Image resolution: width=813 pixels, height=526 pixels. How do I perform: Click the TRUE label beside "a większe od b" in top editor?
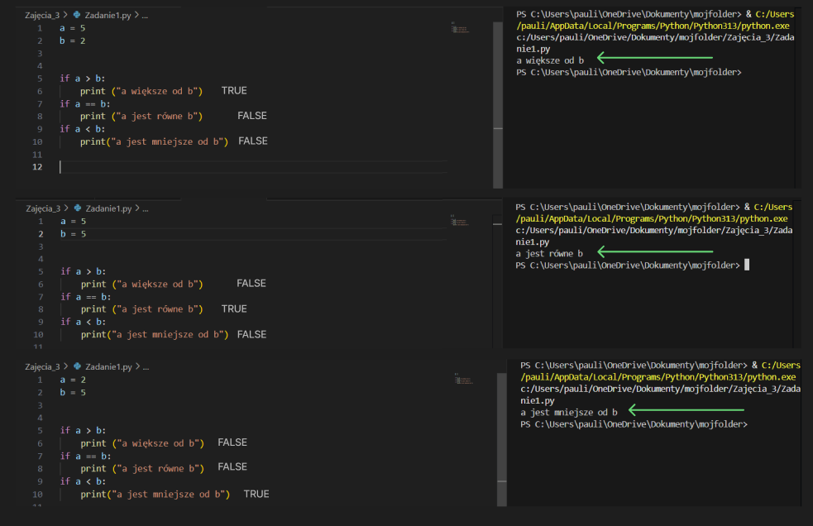pos(234,91)
